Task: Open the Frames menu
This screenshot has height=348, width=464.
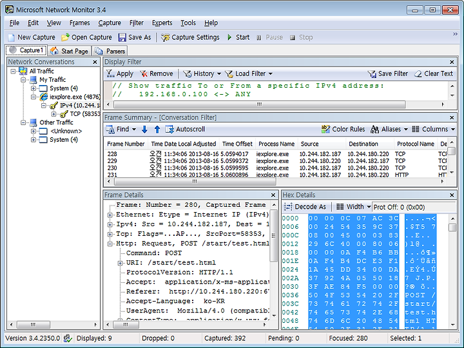Action: pyautogui.click(x=80, y=23)
